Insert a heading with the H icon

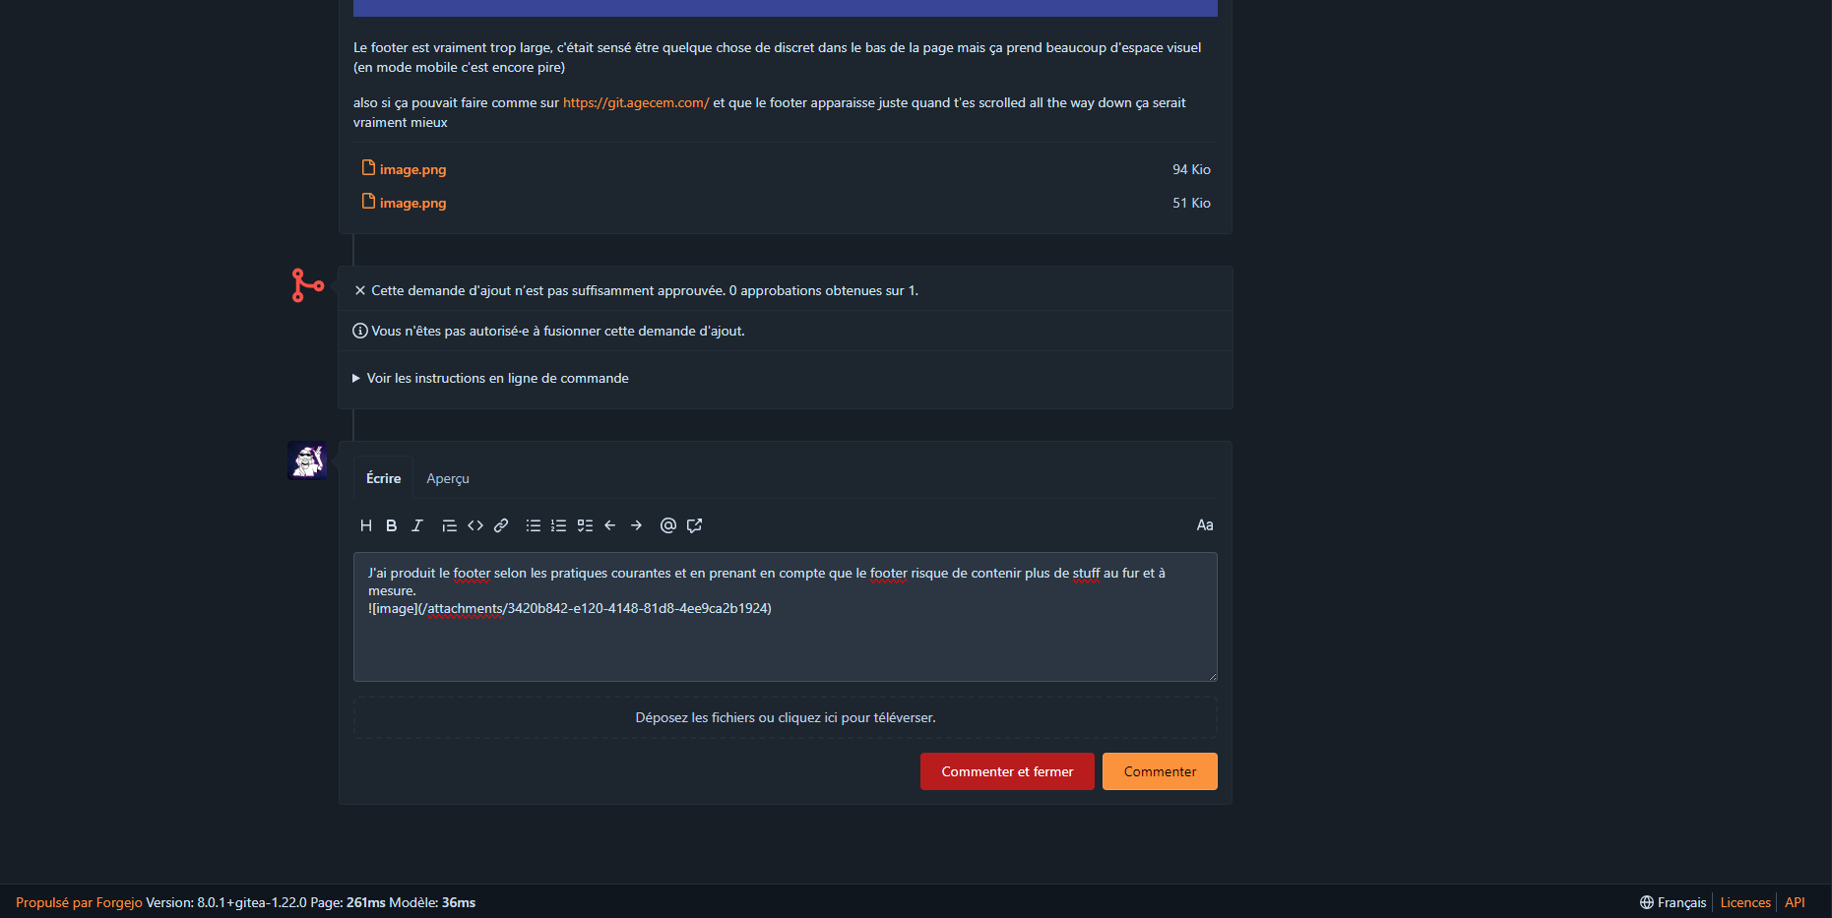coord(366,525)
